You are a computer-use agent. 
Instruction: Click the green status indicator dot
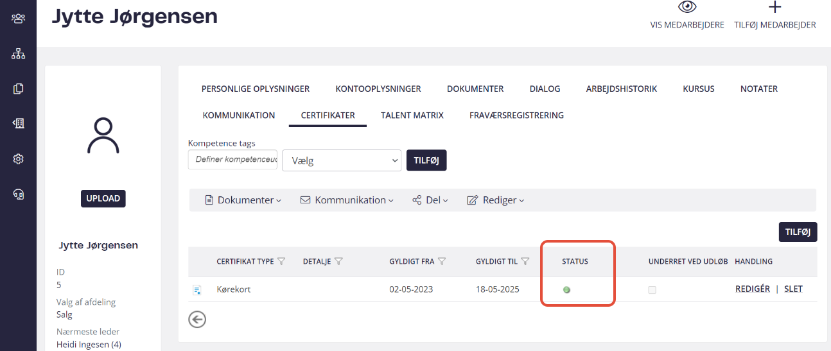[566, 290]
